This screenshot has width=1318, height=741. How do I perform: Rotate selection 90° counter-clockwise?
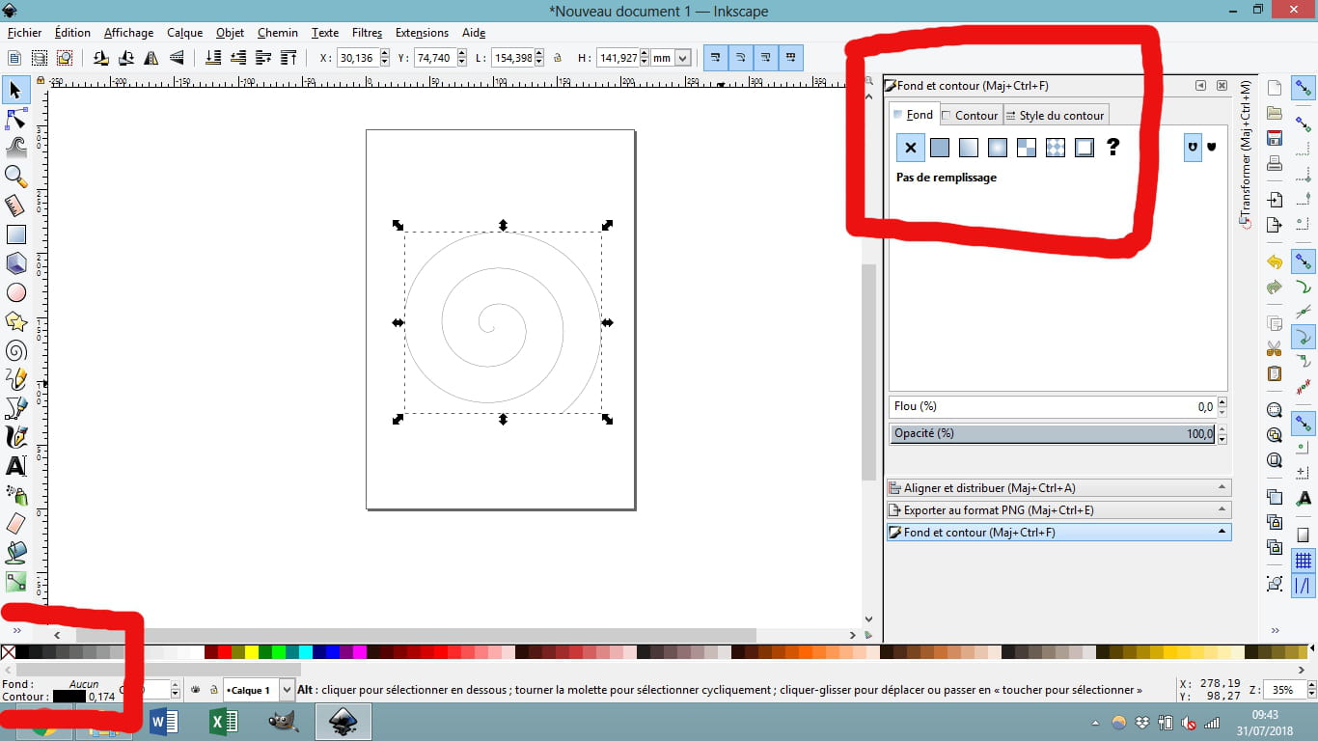point(101,58)
